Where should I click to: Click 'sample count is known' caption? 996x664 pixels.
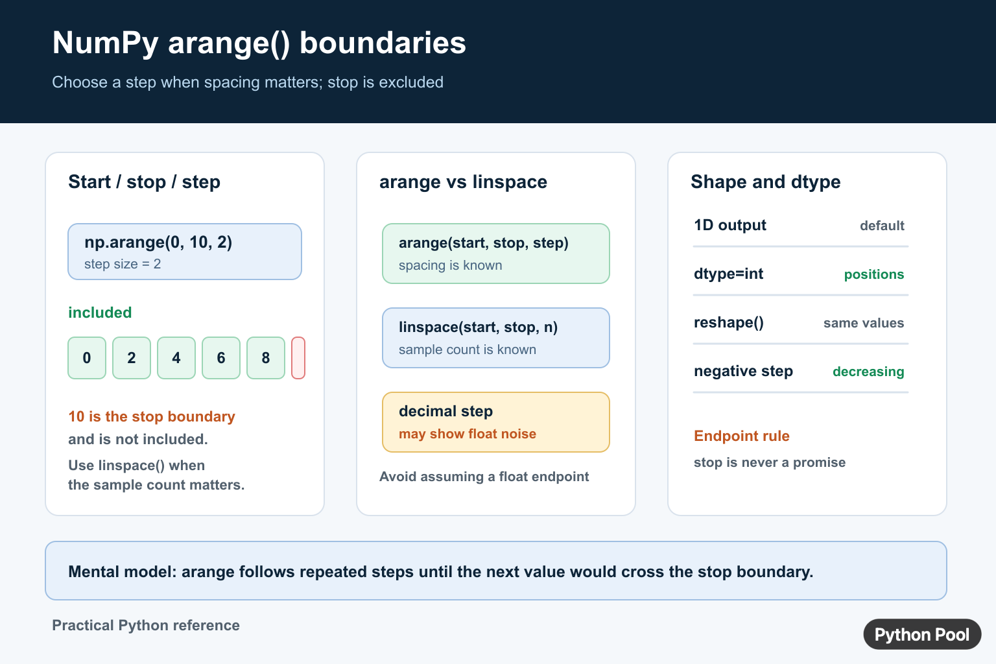[x=468, y=350]
